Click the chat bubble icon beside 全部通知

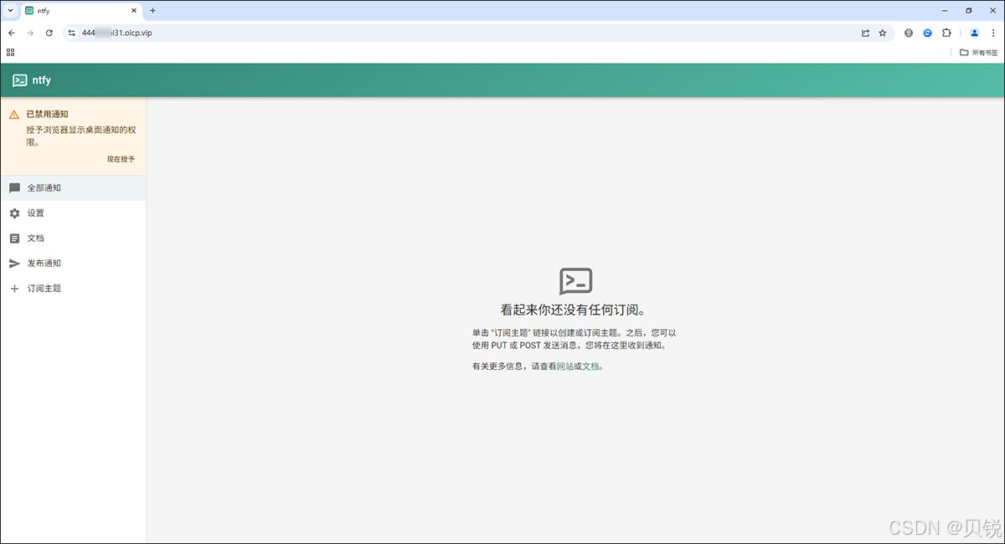(14, 188)
